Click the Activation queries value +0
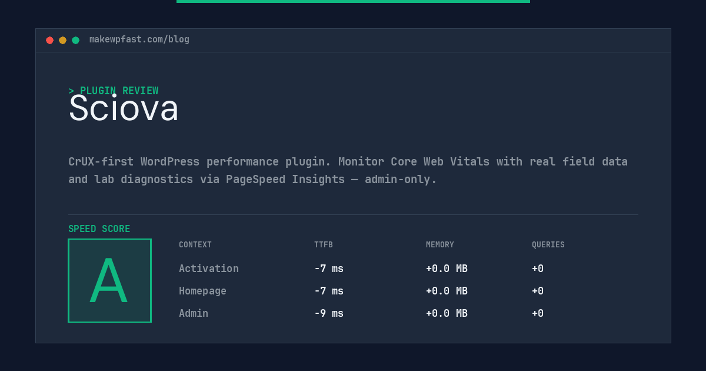Screen dimensions: 706x371 point(538,269)
